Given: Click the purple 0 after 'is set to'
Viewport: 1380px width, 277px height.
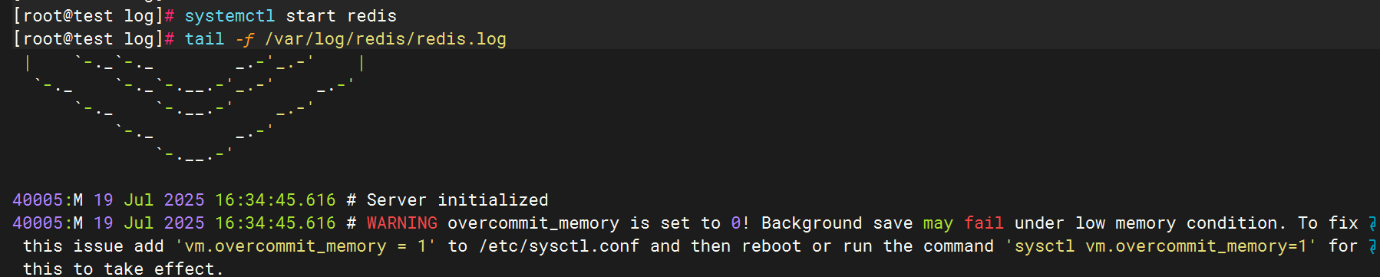Looking at the screenshot, I should coord(736,223).
